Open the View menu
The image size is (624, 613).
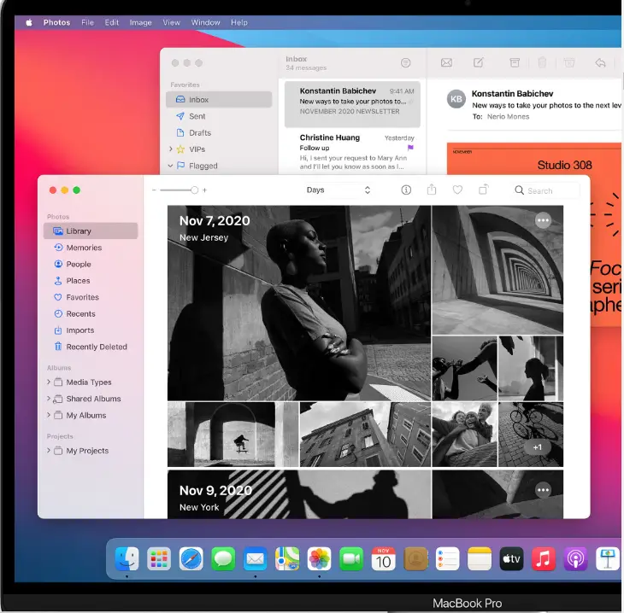coord(171,23)
